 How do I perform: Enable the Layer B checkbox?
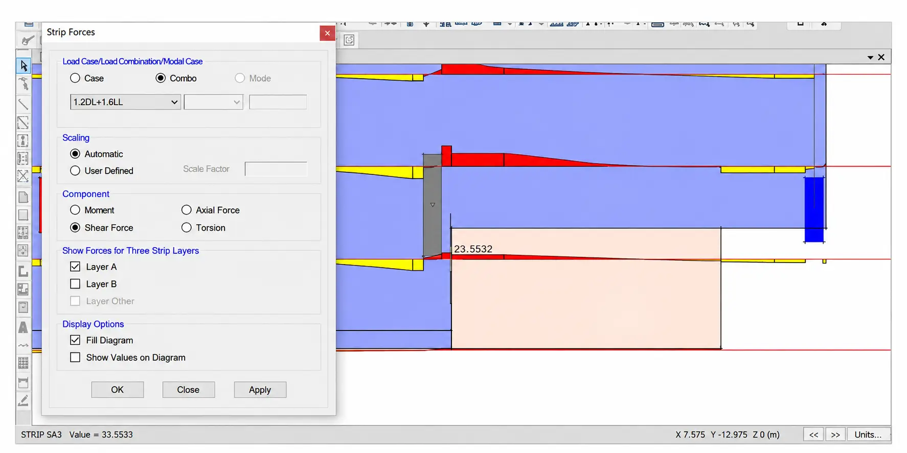[x=75, y=284]
